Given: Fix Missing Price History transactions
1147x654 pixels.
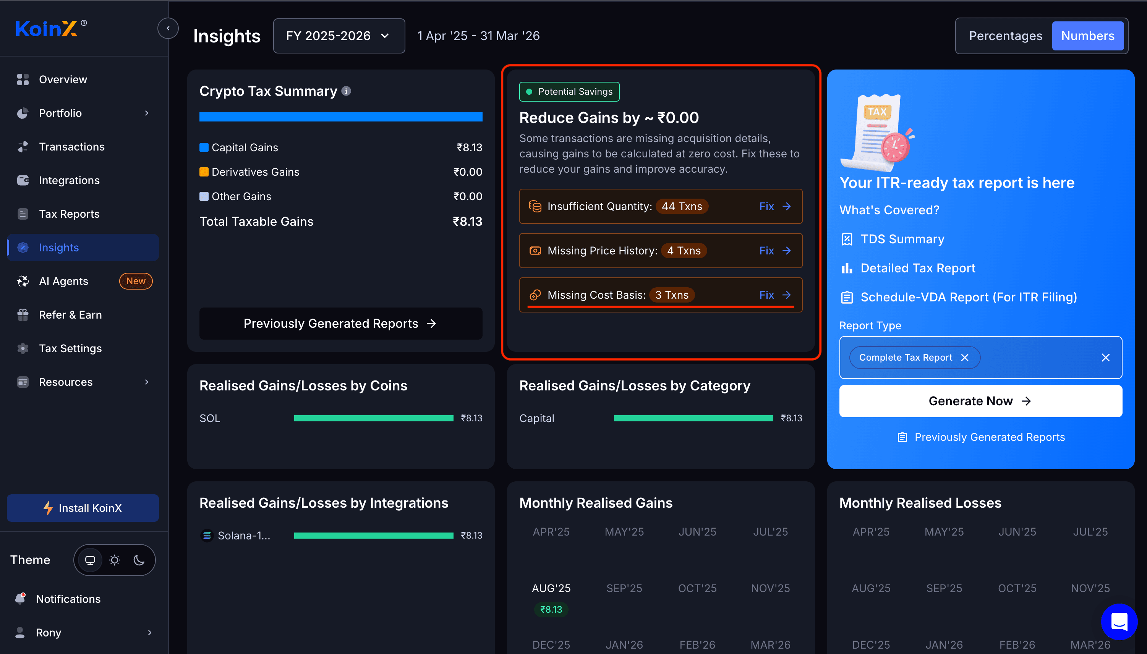Looking at the screenshot, I should tap(774, 251).
